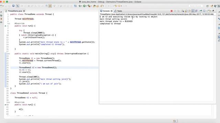
Task: Click the Open Perspective icon
Action: (208, 6)
